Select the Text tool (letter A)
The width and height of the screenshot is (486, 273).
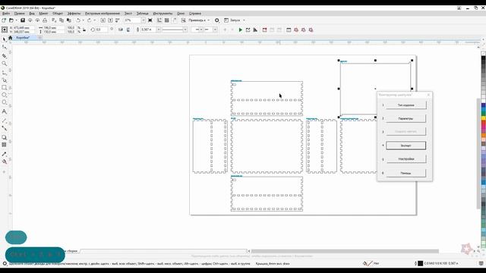tap(4, 111)
